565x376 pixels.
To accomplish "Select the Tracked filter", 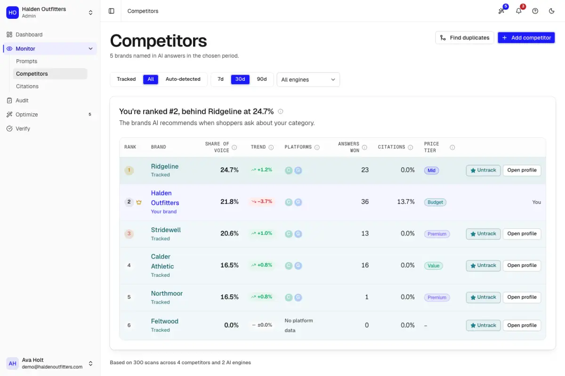I will point(126,79).
